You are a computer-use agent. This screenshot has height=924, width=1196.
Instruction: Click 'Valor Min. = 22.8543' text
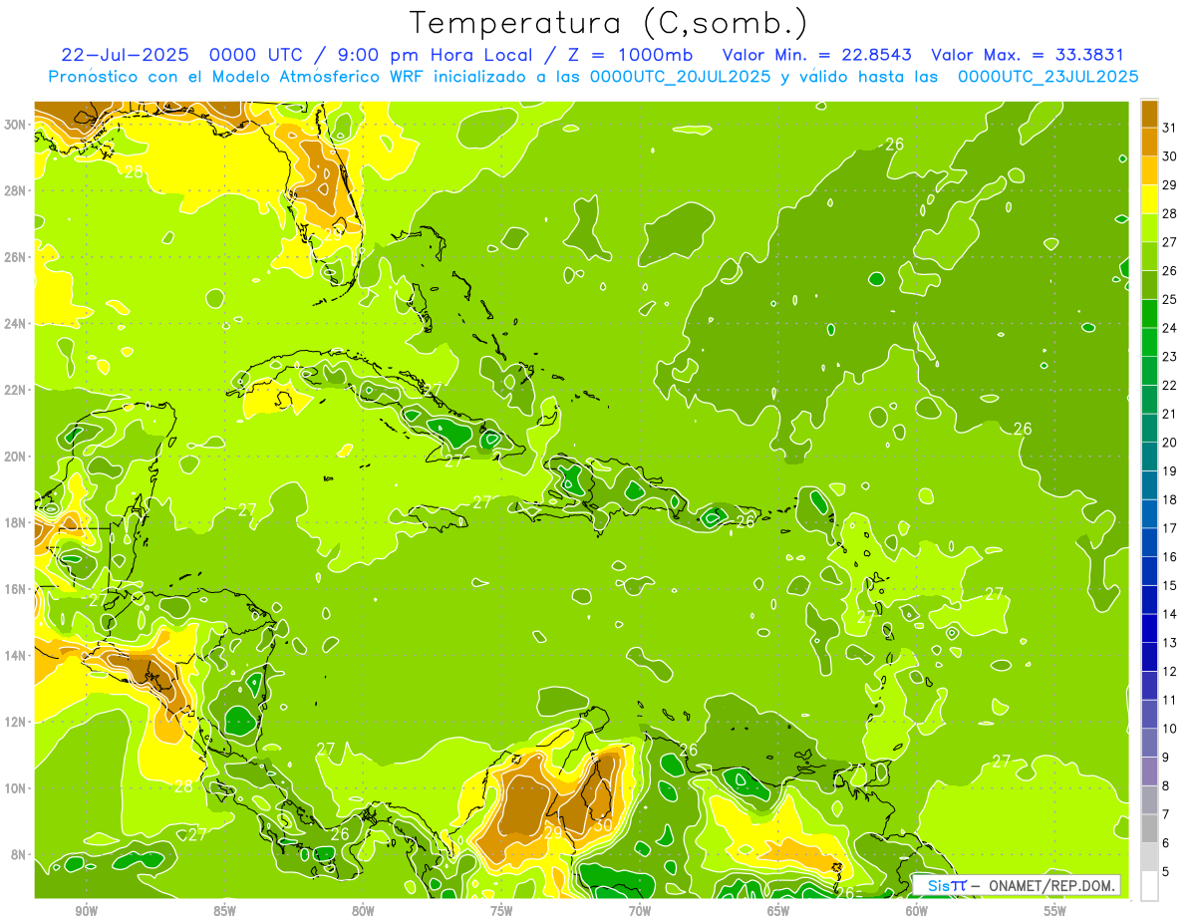point(817,55)
